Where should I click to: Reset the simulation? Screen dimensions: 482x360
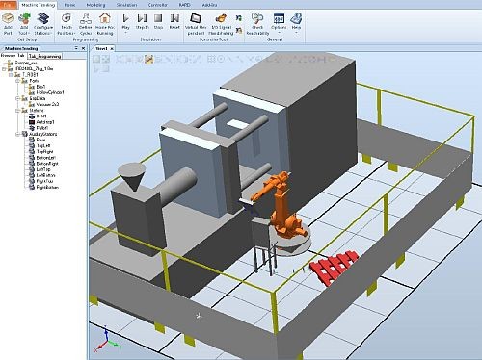tap(174, 21)
